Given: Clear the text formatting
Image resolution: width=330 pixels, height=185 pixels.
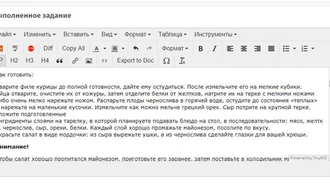Looking at the screenshot, I should (x=182, y=61).
